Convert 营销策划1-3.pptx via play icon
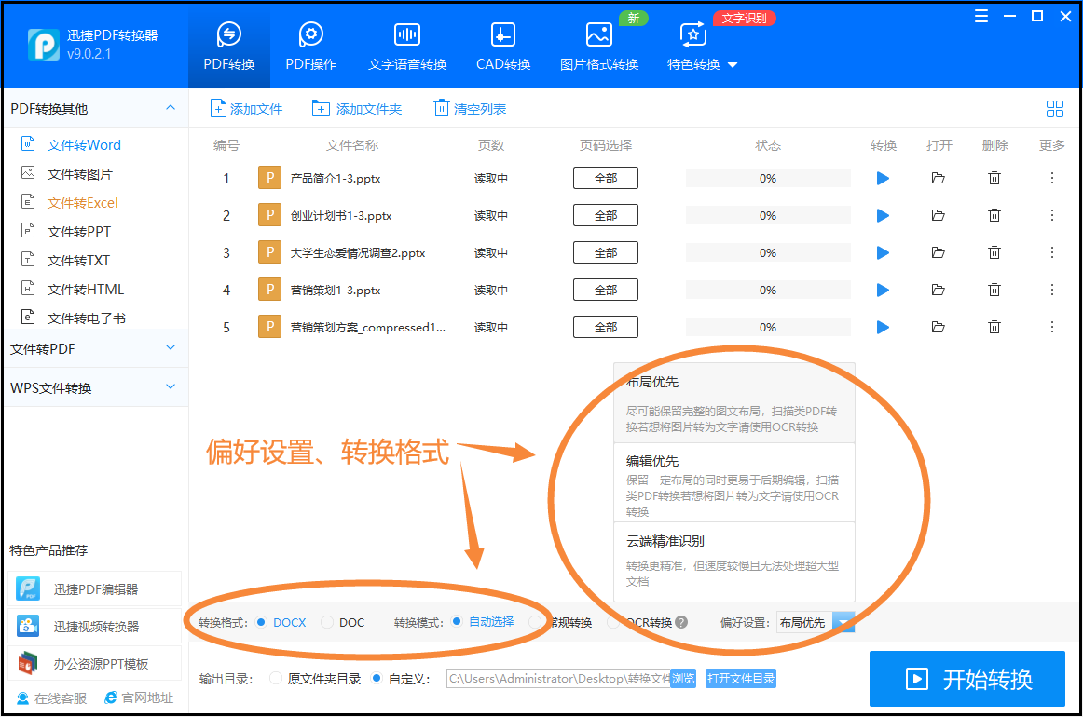The width and height of the screenshot is (1083, 717). click(x=882, y=291)
